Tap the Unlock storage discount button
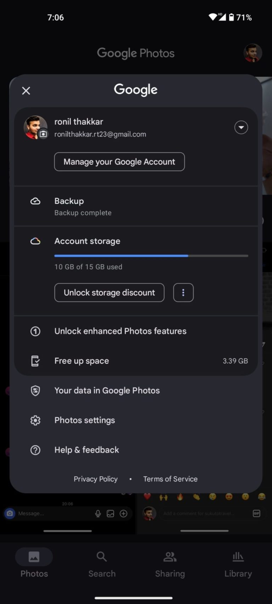Viewport: 272px width, 604px height. click(x=109, y=293)
